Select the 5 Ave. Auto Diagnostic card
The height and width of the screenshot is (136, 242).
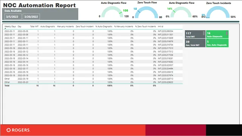click(x=217, y=43)
